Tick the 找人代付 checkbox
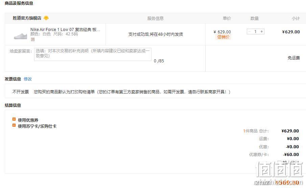 pyautogui.click(x=280, y=162)
